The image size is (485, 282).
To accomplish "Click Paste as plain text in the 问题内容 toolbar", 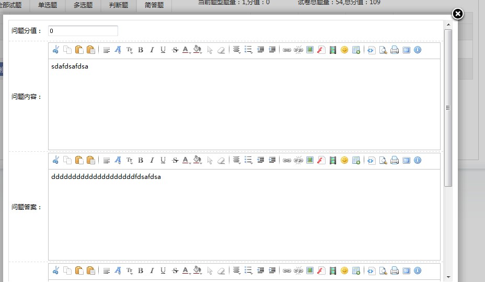I will 90,50.
